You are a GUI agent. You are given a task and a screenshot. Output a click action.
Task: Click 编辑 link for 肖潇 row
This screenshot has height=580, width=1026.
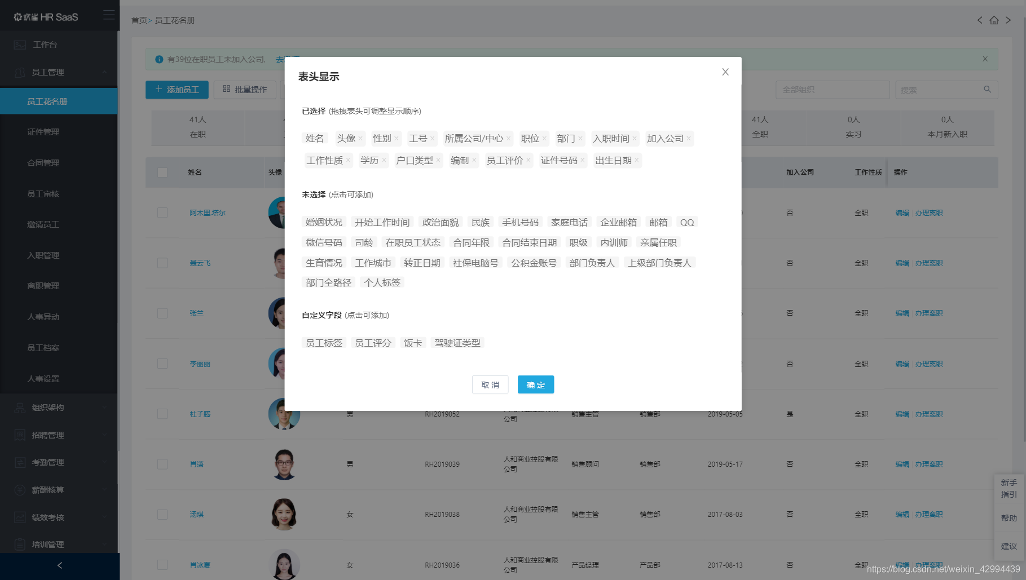coord(902,464)
